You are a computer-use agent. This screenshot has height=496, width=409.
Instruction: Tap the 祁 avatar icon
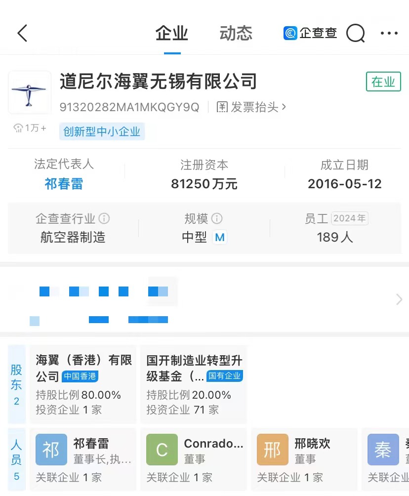click(51, 450)
